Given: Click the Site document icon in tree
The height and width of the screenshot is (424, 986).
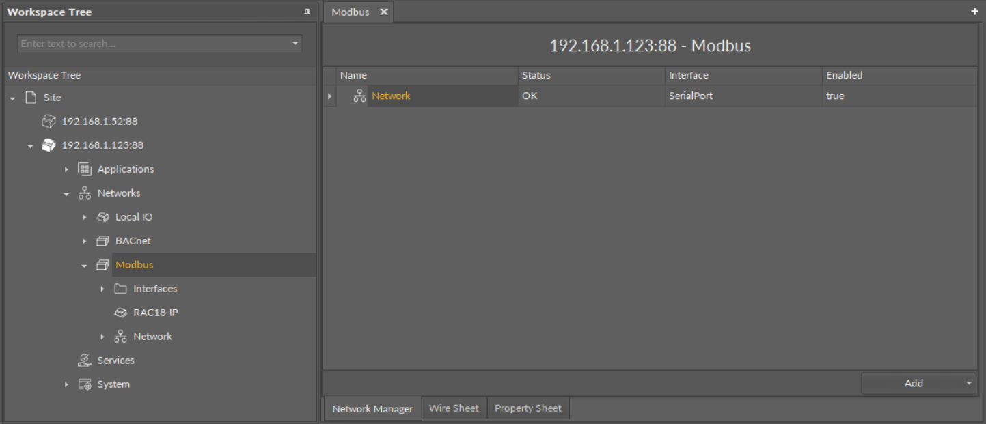Looking at the screenshot, I should click(x=30, y=98).
